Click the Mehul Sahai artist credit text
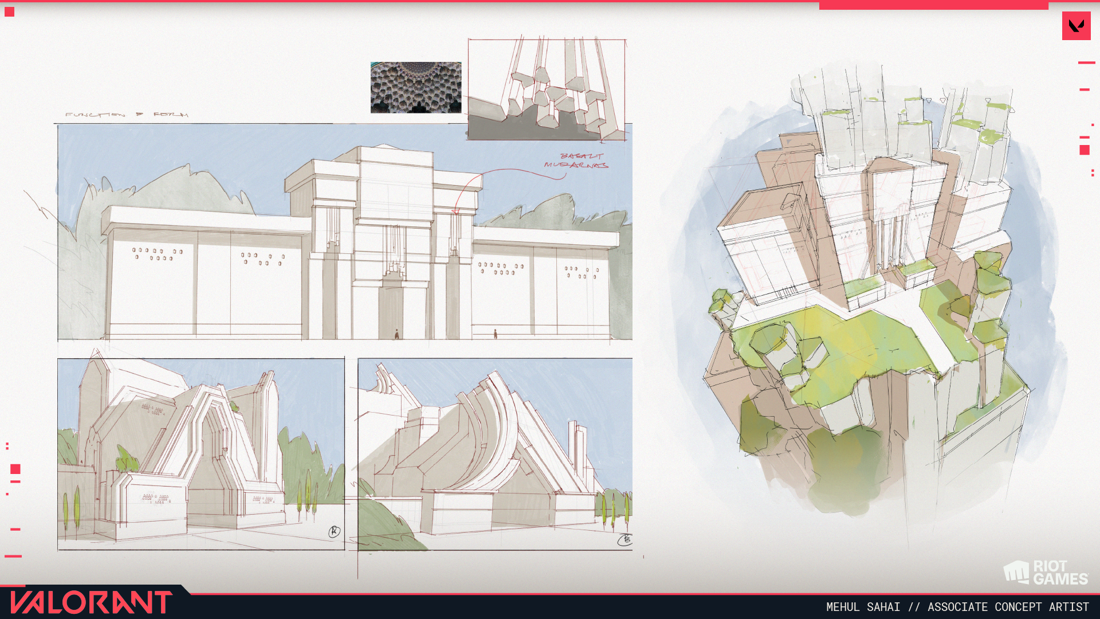 [x=957, y=607]
